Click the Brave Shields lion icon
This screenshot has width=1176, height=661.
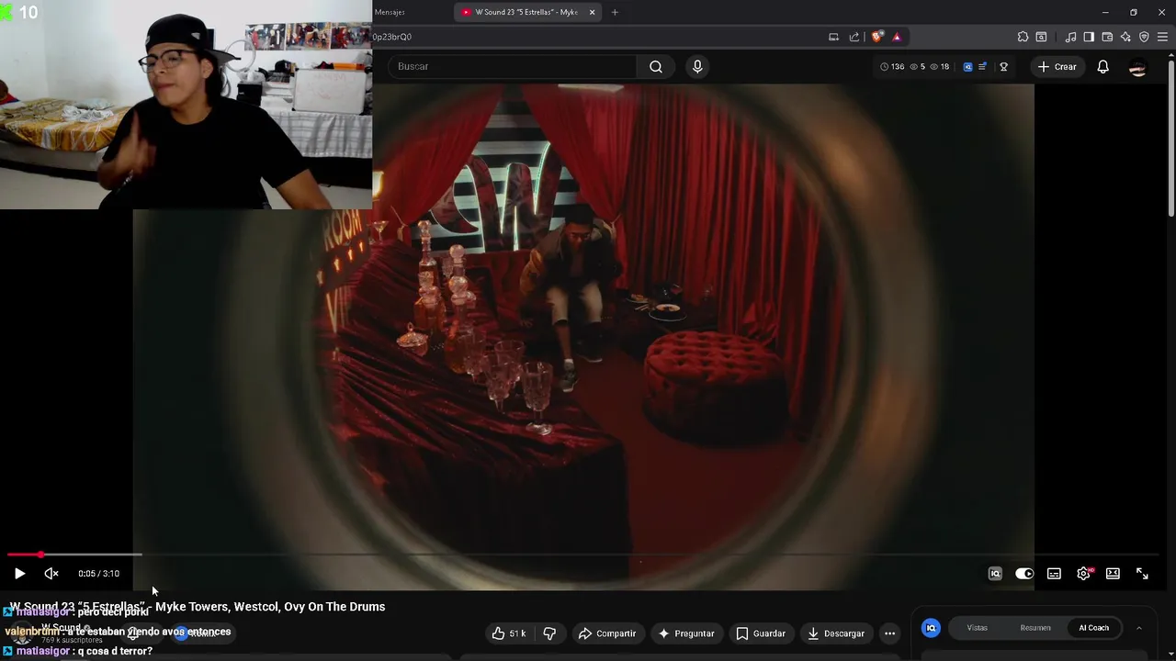tap(877, 37)
